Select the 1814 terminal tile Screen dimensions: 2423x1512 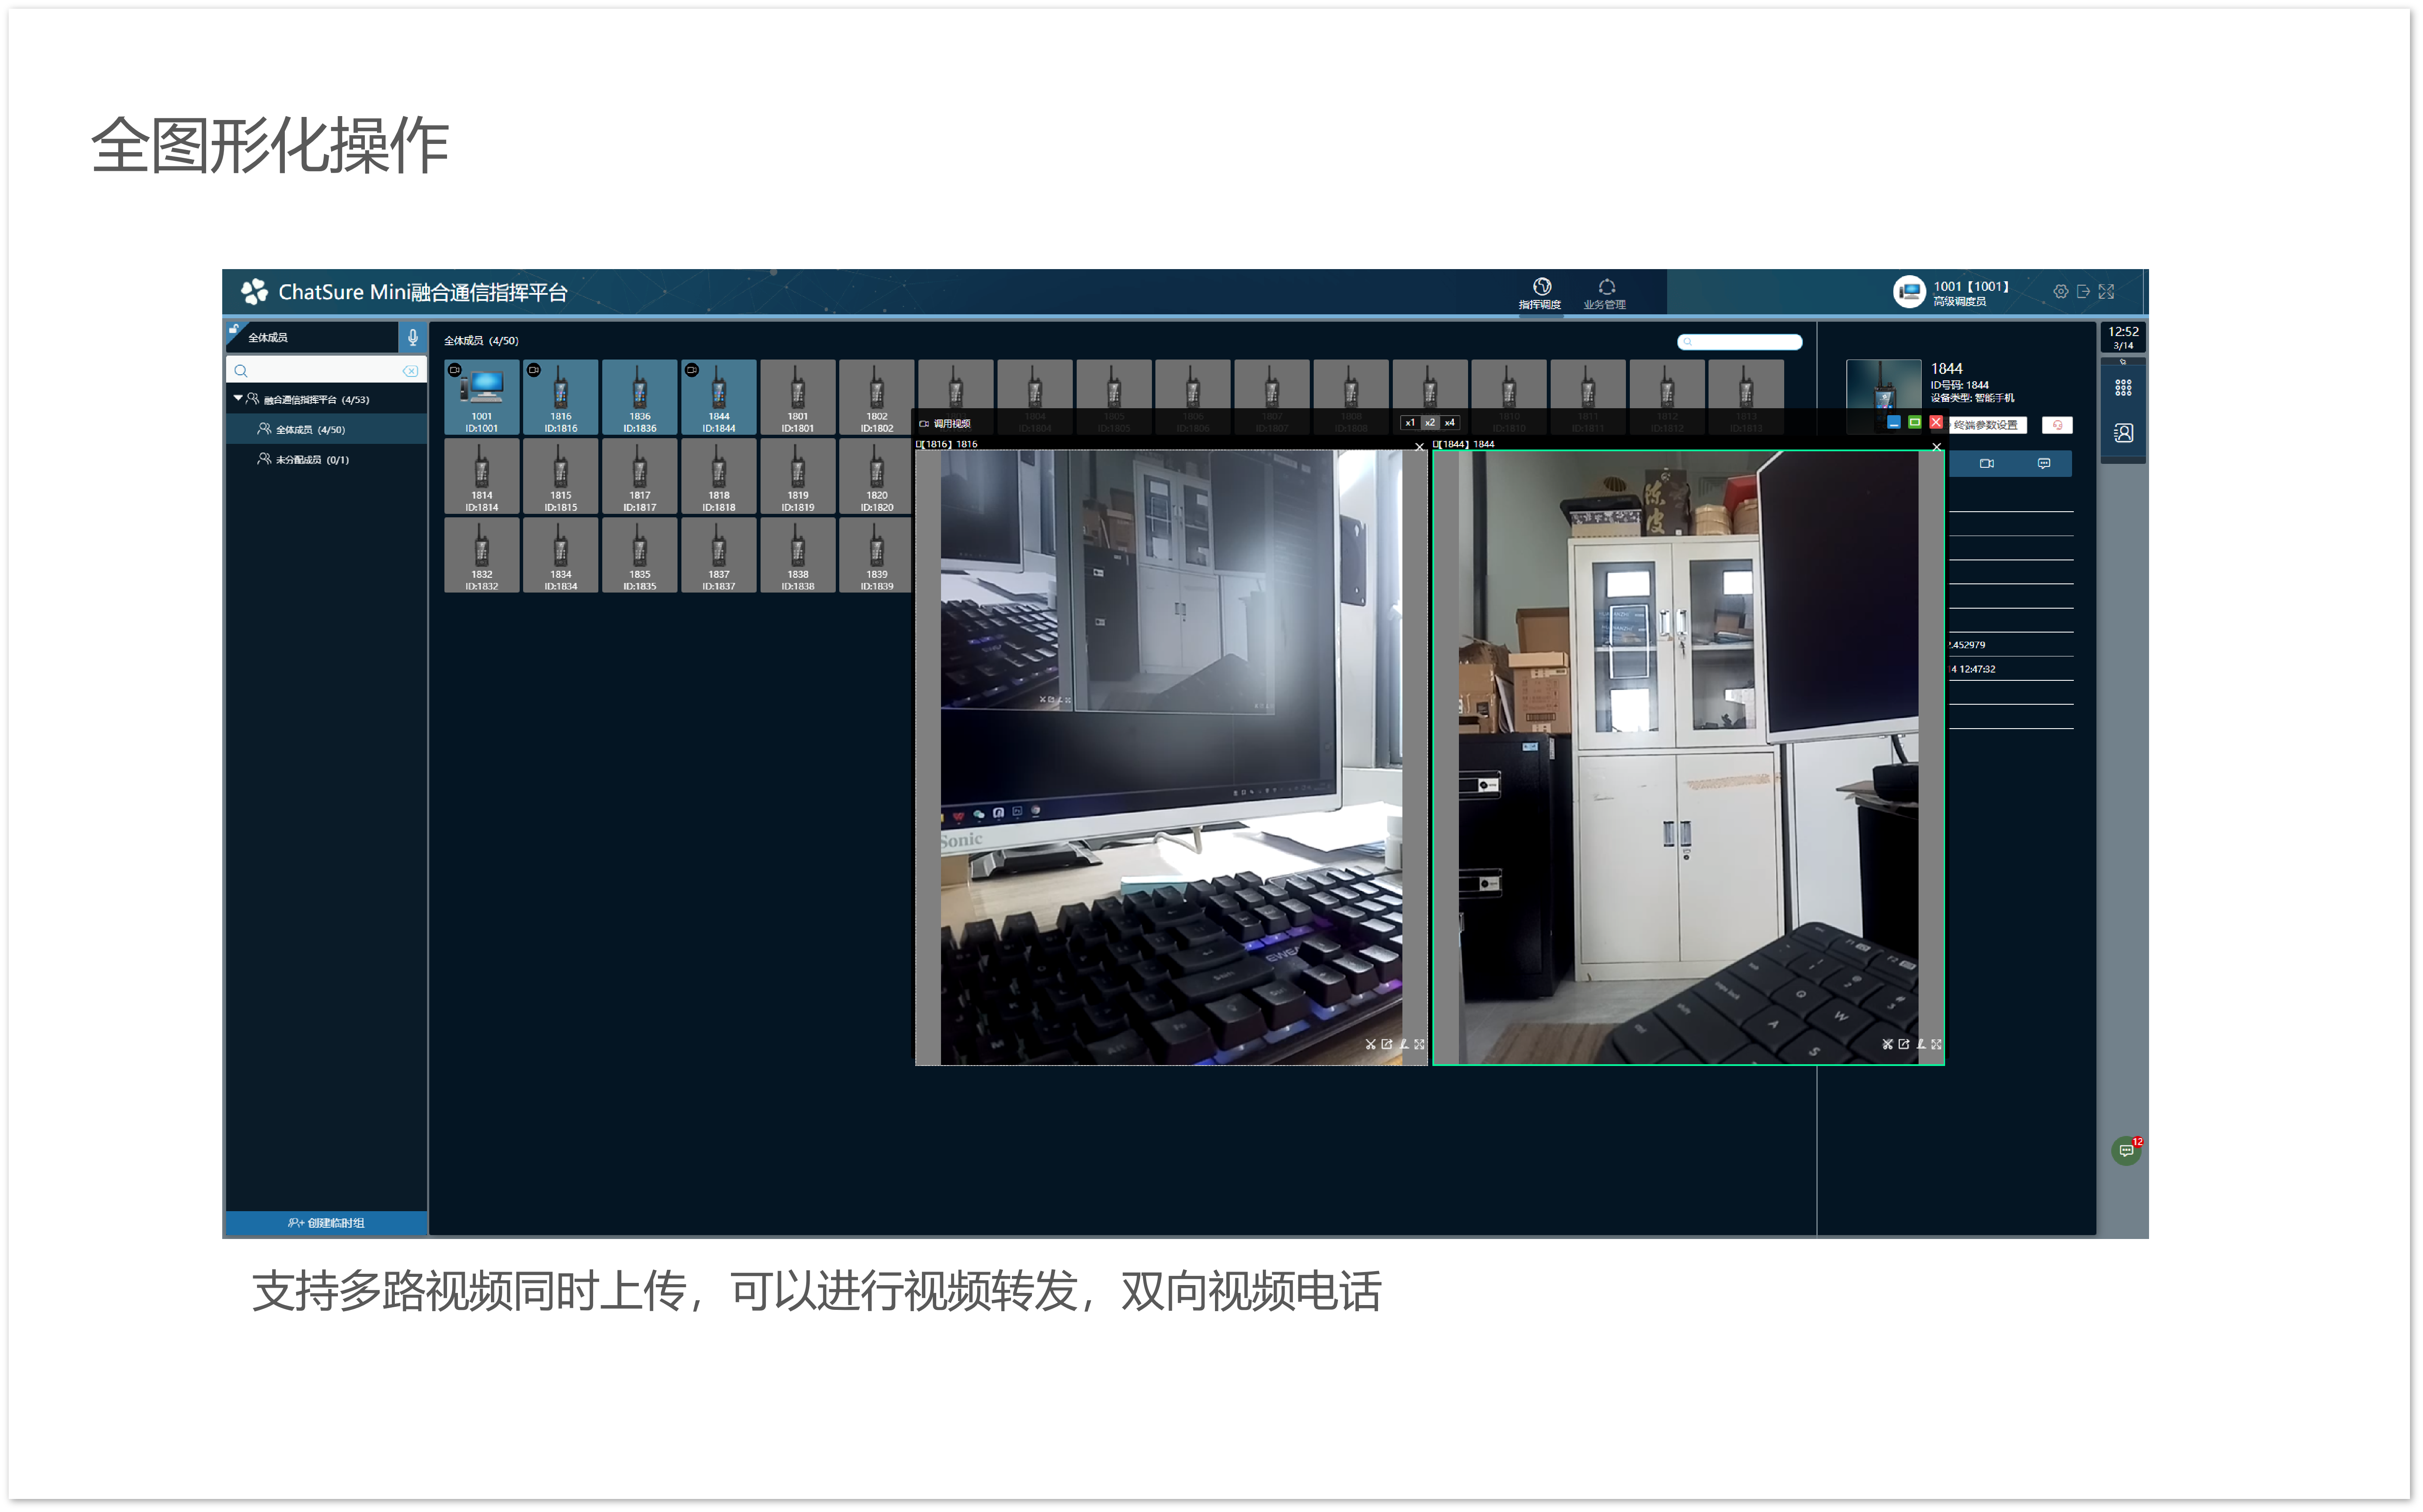point(482,476)
